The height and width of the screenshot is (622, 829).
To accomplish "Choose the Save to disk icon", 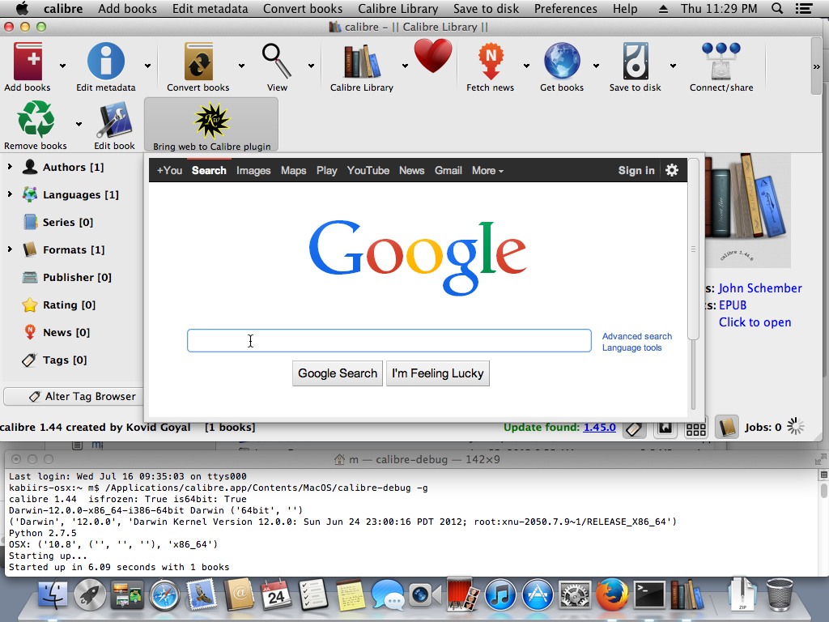I will (x=635, y=62).
